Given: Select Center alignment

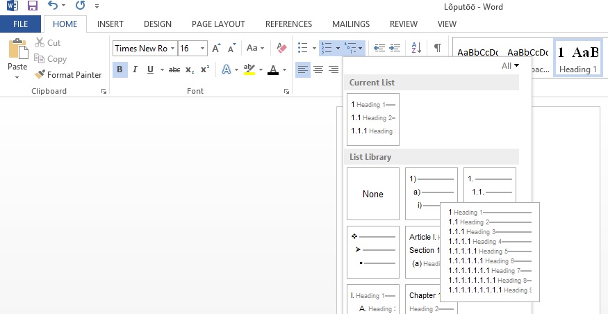Looking at the screenshot, I should [x=318, y=69].
